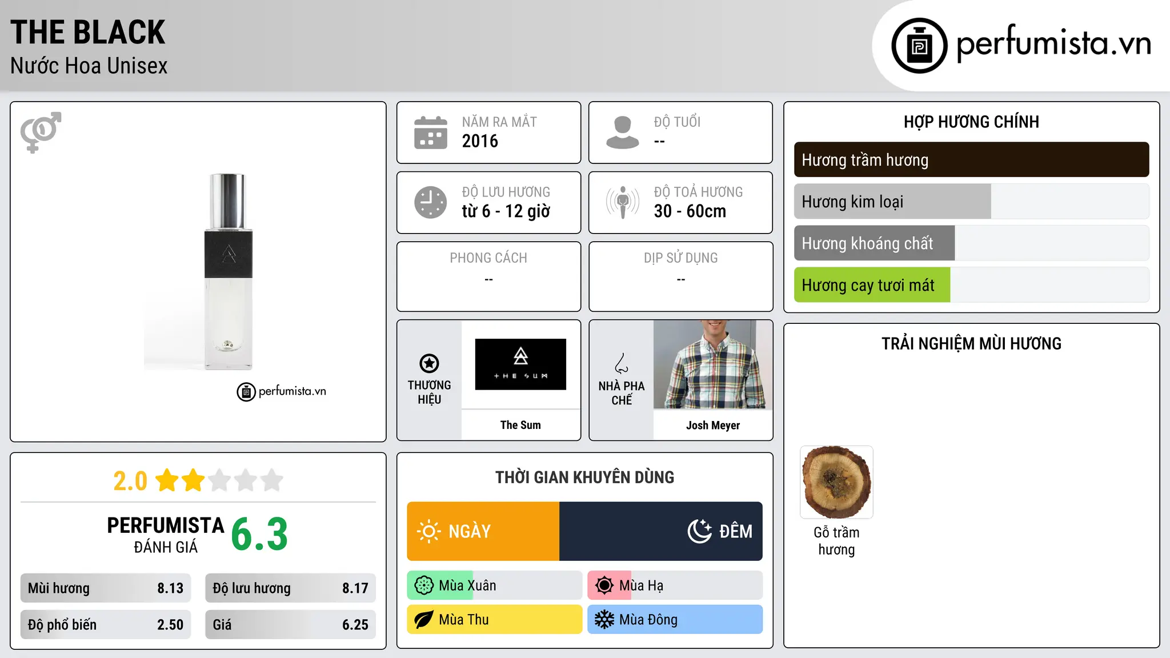Click THE BLACK perfume title
Screen dimensions: 1170x658
click(x=88, y=32)
